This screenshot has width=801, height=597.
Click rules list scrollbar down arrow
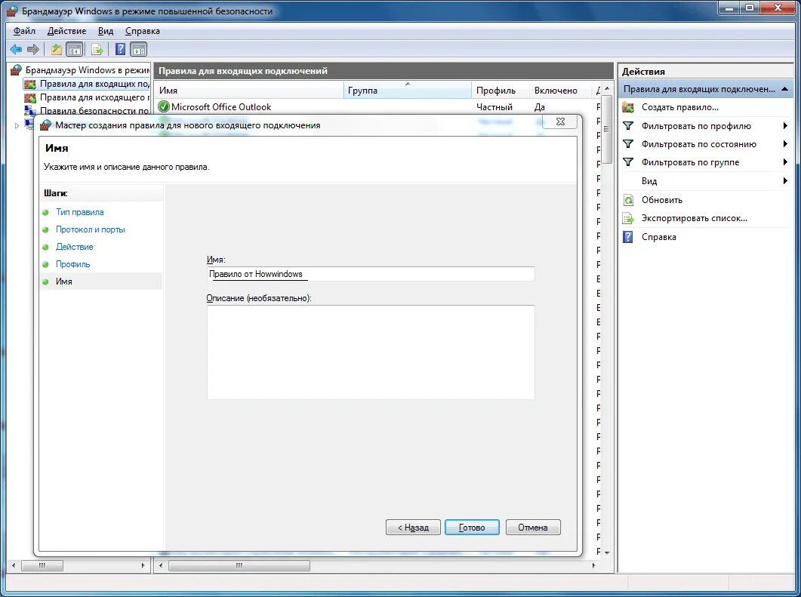[607, 552]
